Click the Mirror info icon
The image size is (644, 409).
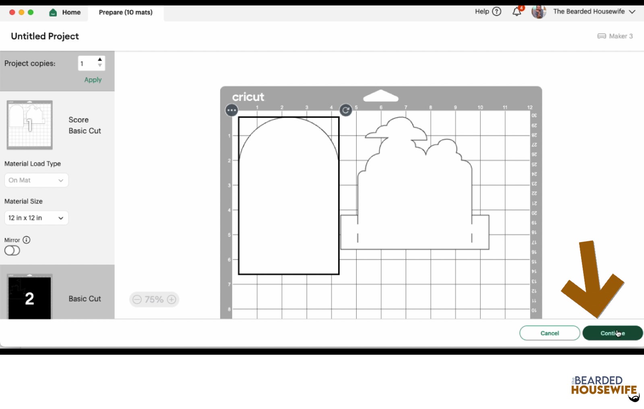tap(27, 240)
